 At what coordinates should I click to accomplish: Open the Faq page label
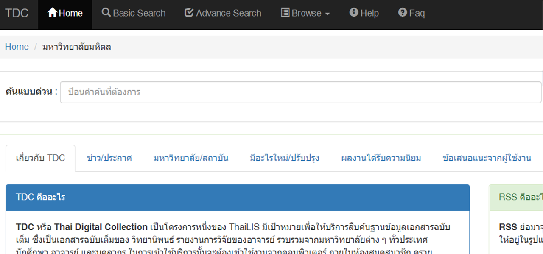coord(417,13)
